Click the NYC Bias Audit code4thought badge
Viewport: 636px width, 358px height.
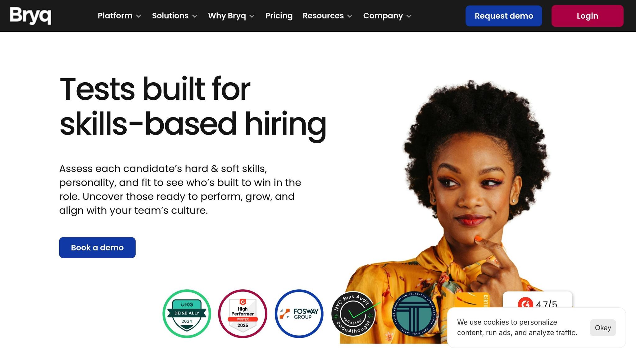pyautogui.click(x=354, y=314)
